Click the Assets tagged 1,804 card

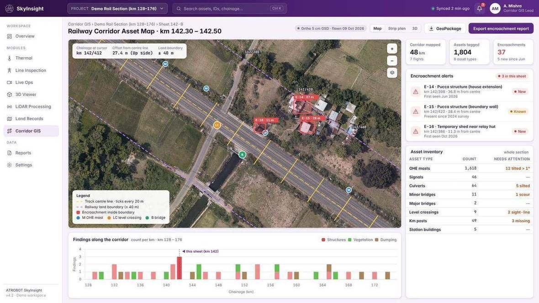click(469, 52)
